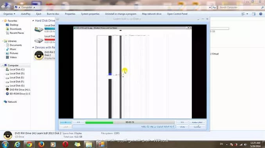Collapse Devices with Removable Storage group
This screenshot has width=265, height=148.
tap(33, 48)
